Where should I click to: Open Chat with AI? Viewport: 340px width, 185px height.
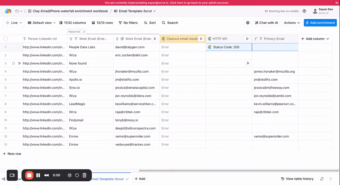(266, 23)
